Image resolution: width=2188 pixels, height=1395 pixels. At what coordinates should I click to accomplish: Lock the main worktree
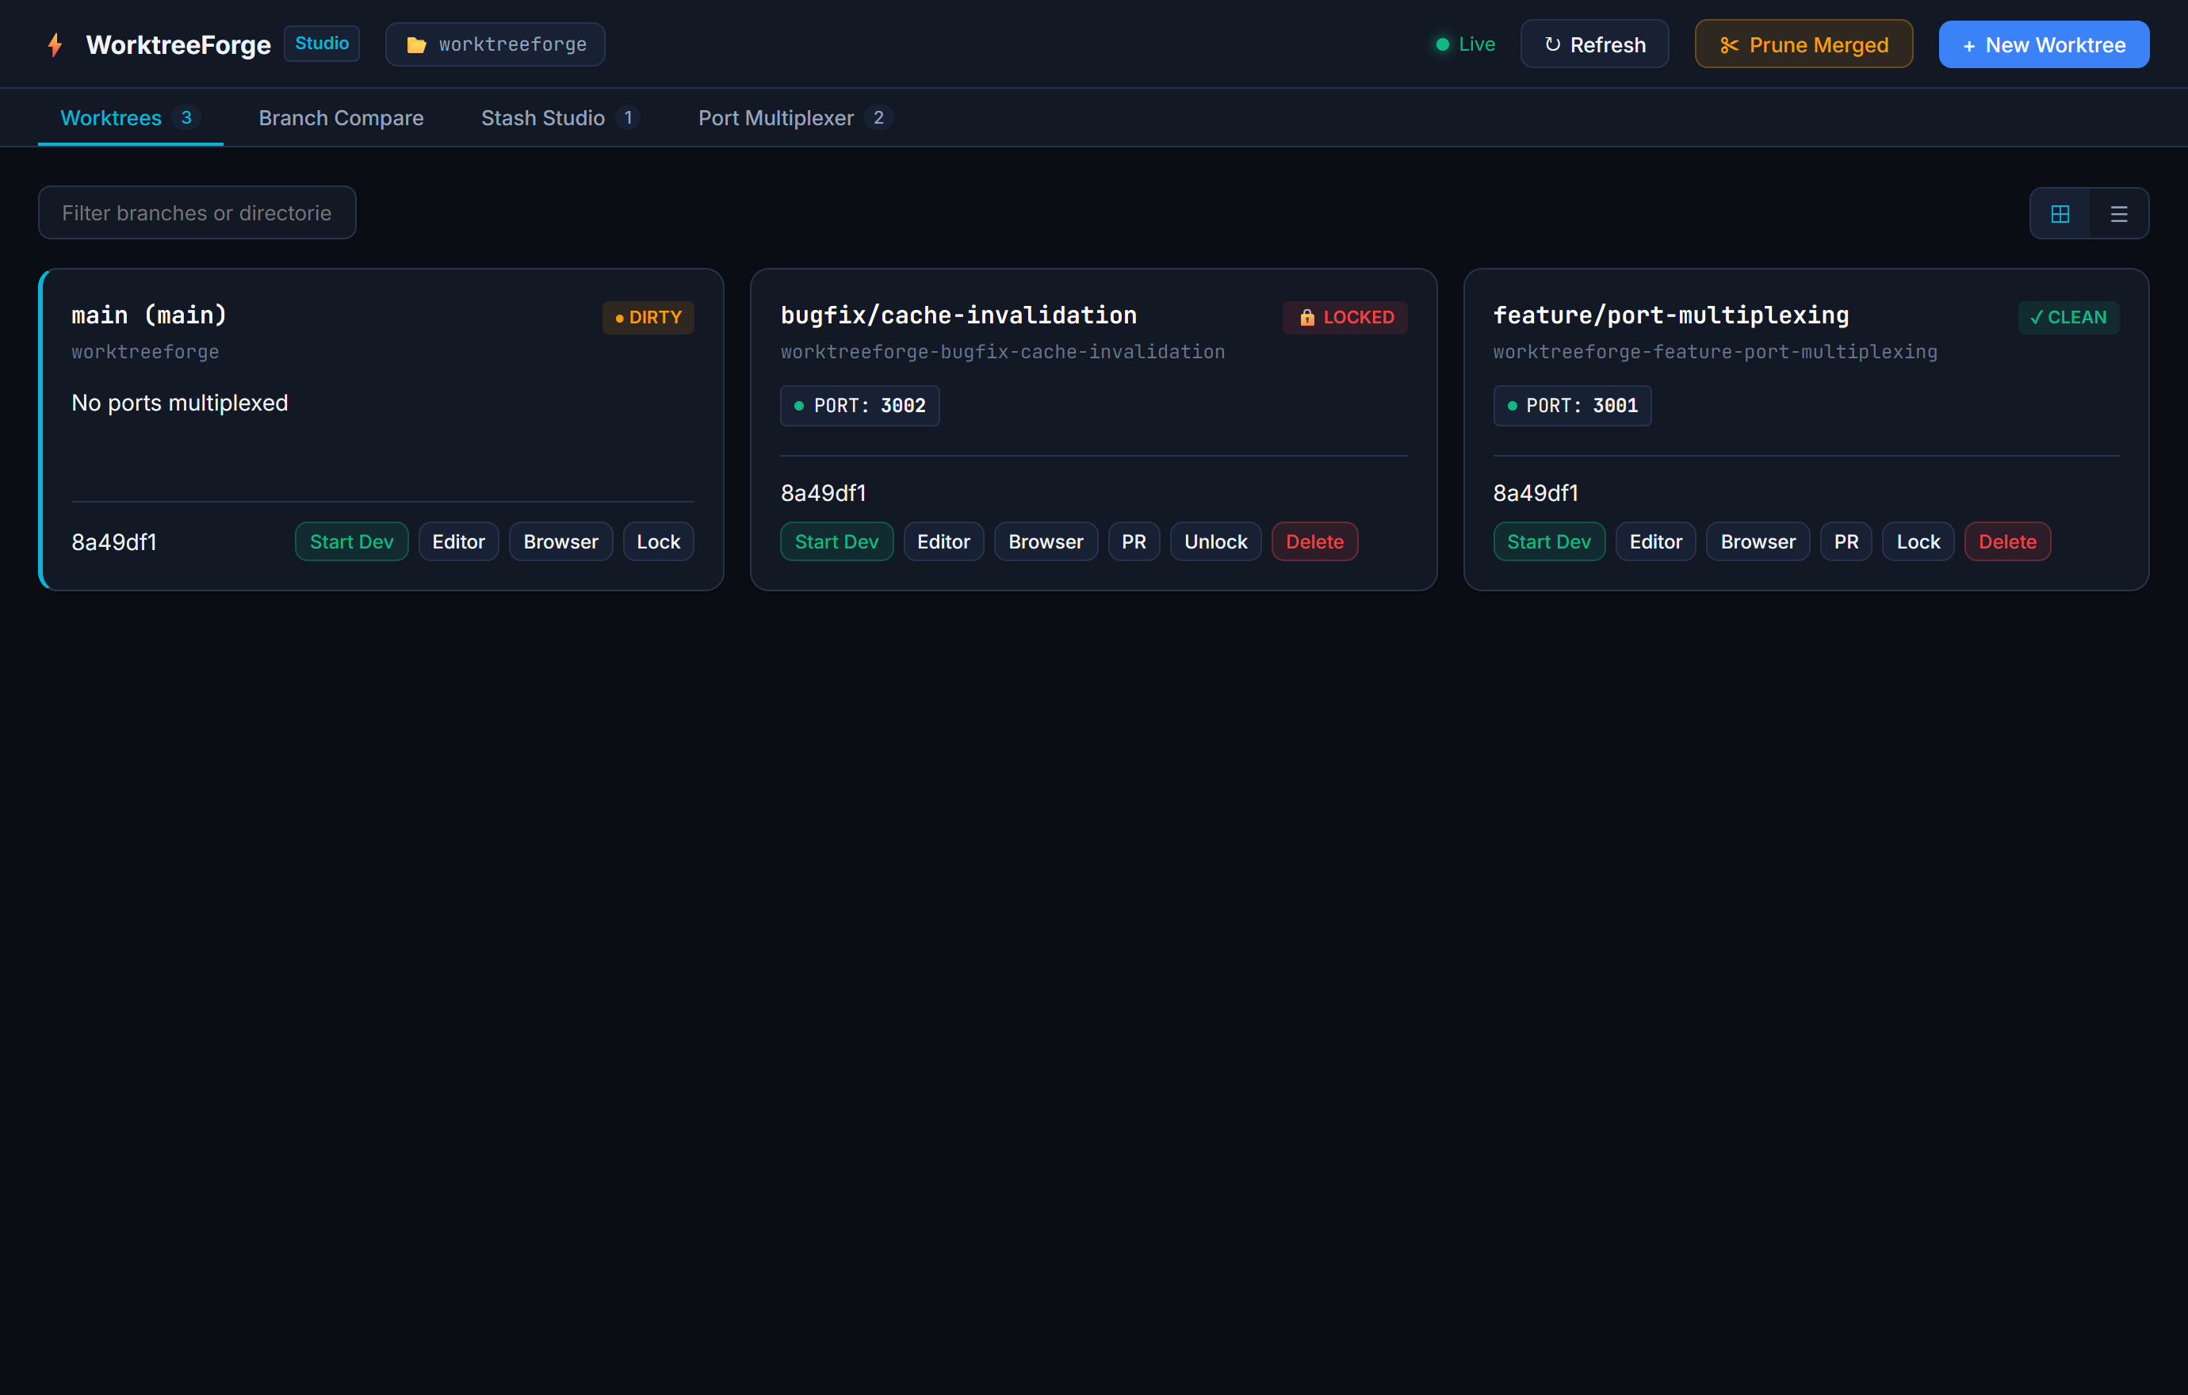tap(658, 541)
